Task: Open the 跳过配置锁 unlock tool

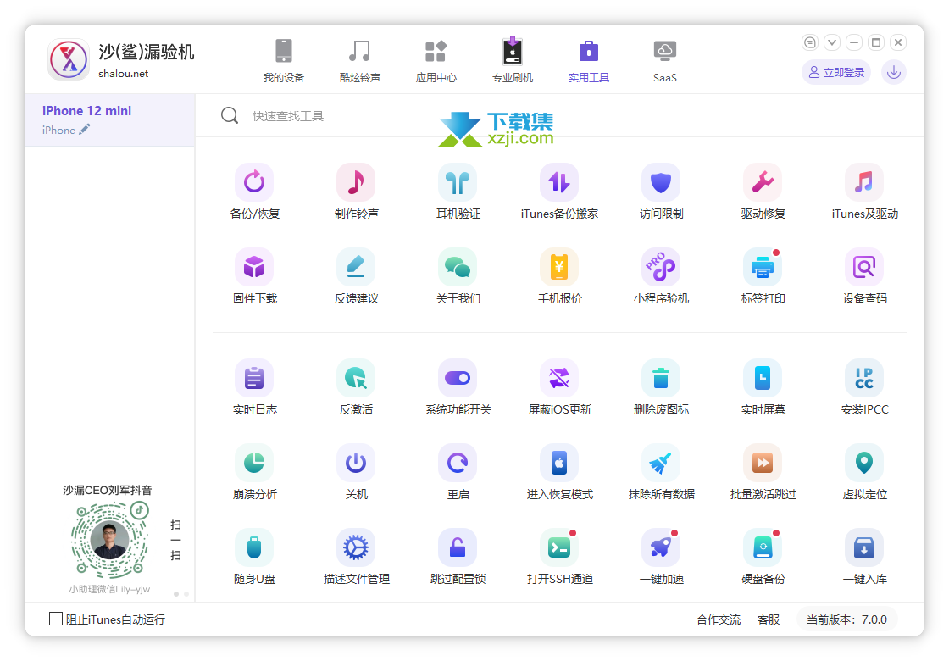Action: point(458,547)
